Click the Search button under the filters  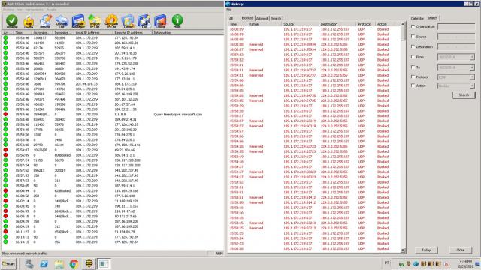pyautogui.click(x=464, y=95)
